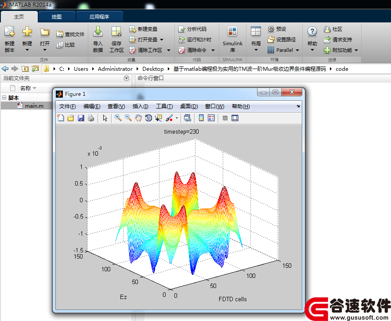Expand the 打开变量 dropdown arrow

point(162,40)
